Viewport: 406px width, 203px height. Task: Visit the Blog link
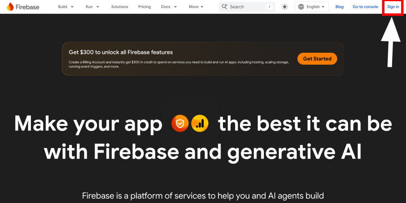tap(339, 6)
